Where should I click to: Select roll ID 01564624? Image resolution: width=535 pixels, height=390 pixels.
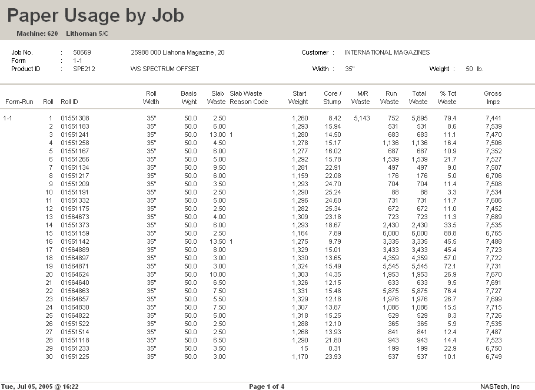tap(75, 274)
